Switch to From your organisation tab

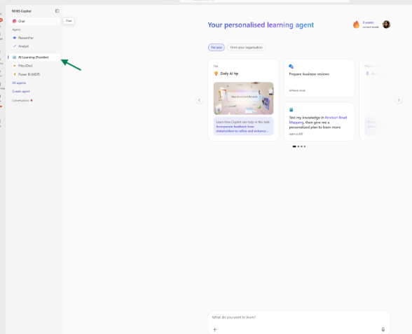[246, 48]
